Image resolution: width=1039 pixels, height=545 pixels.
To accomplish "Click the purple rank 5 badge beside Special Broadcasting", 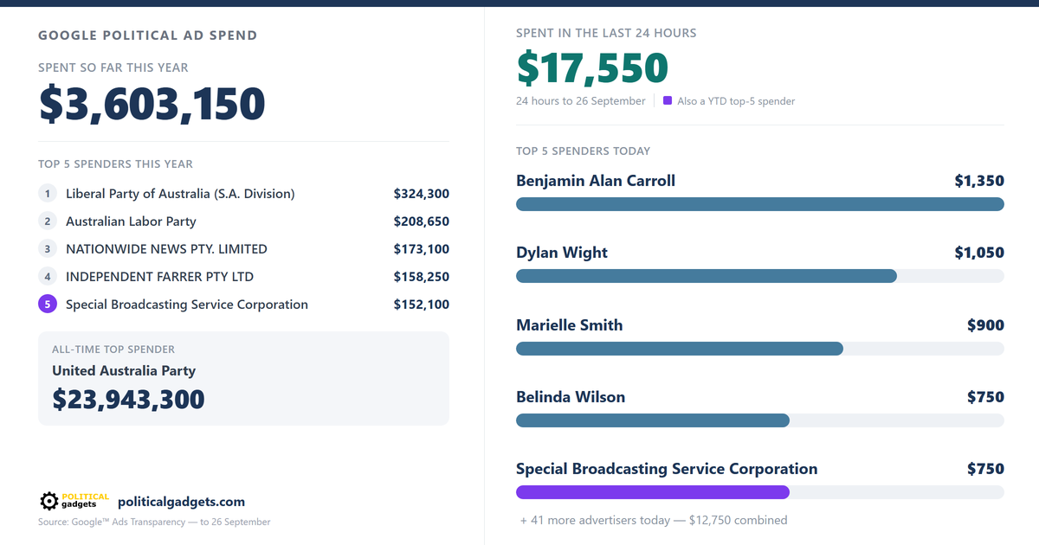I will pyautogui.click(x=48, y=305).
